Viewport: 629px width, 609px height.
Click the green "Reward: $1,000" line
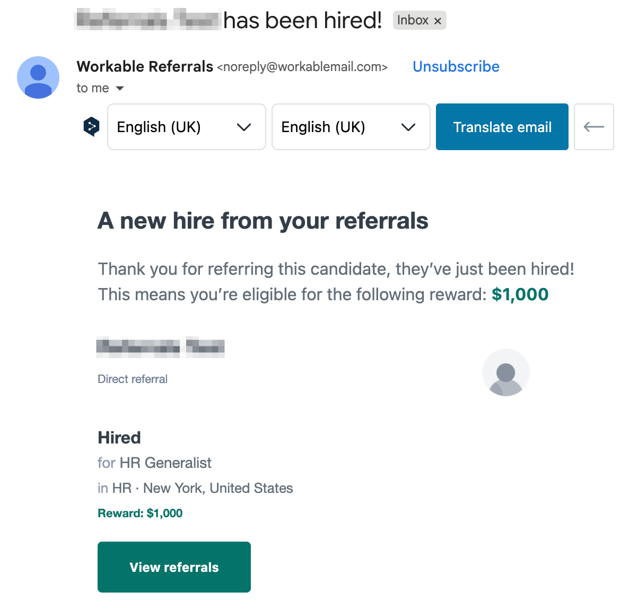point(140,513)
